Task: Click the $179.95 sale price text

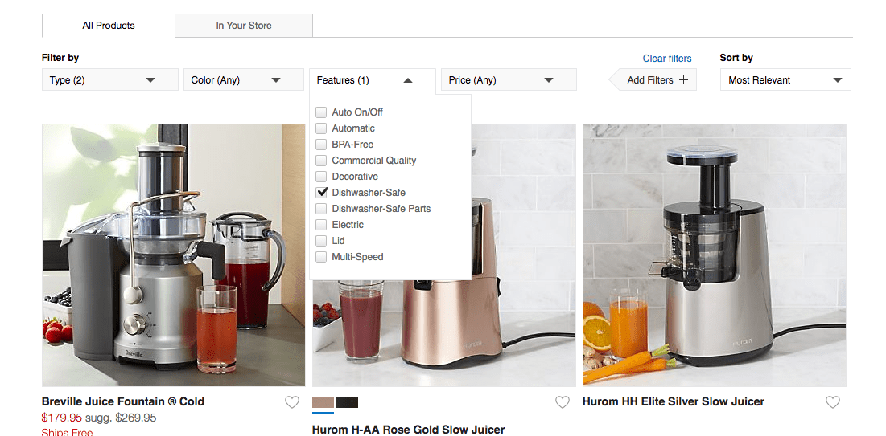Action: click(62, 418)
